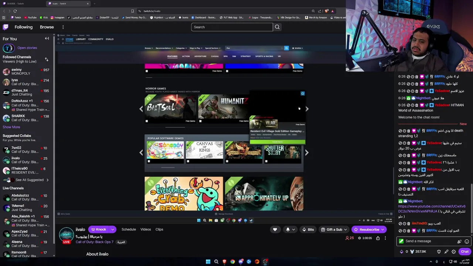Open the moderator sword tools icon
The height and width of the screenshot is (266, 473).
point(446,252)
